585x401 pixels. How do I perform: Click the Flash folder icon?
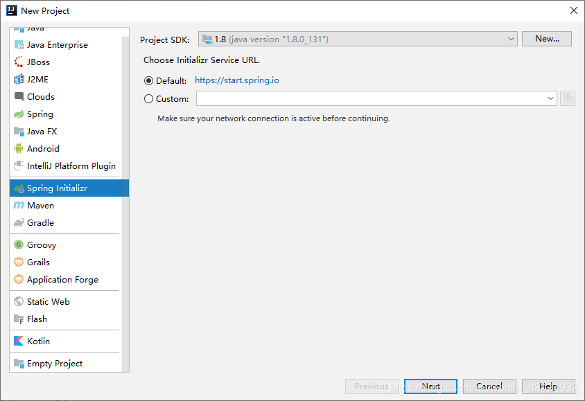click(19, 319)
